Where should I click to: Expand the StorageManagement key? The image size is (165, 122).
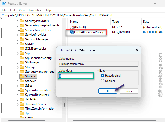18,72
